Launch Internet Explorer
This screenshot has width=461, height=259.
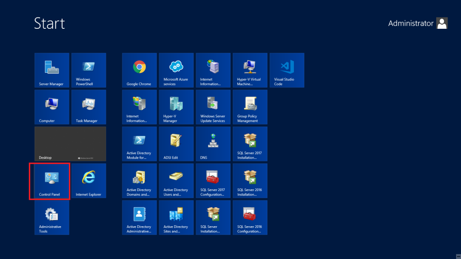click(89, 181)
